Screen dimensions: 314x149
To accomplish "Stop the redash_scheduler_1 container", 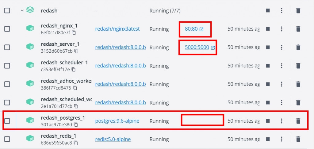I will [268, 66].
